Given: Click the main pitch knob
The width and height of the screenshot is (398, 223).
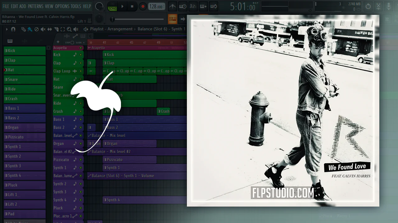Looking at the screenshot, I should [x=99, y=19].
